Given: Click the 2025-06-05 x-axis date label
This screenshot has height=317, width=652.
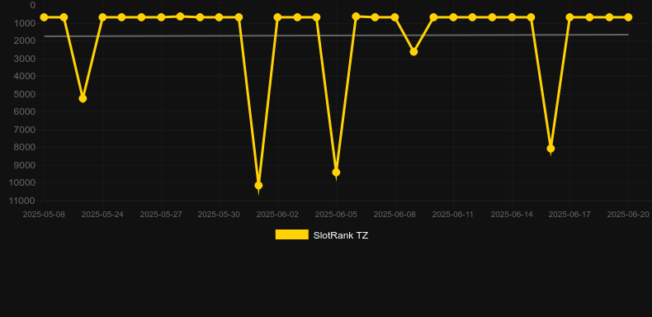Looking at the screenshot, I should pos(336,215).
